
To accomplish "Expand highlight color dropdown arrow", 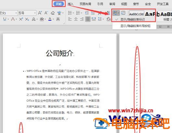I will tap(45, 19).
